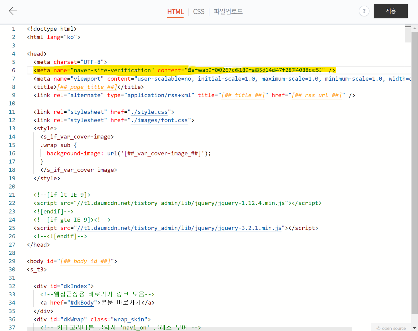
Task: Place cursor on the <!doctype html> line
Action: [x=52, y=29]
